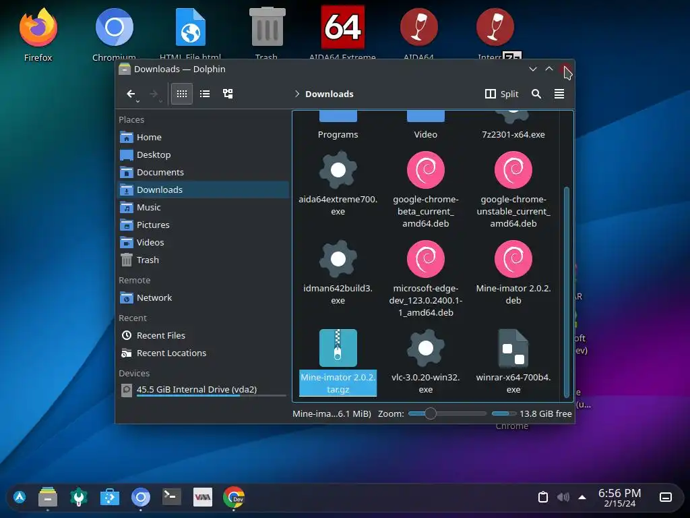
Task: Open the search magnifier in Dolphin
Action: pos(536,94)
